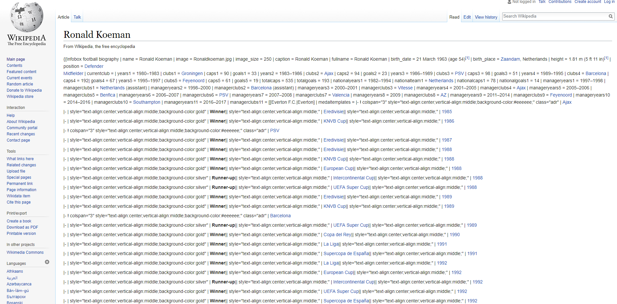
Task: Click Cite this page
Action: click(19, 202)
